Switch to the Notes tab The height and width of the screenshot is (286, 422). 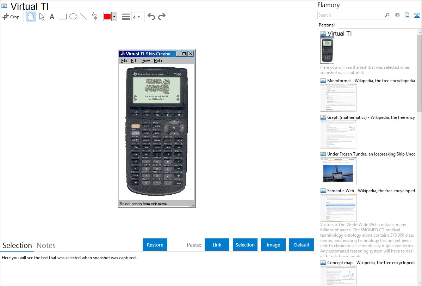[x=46, y=245]
